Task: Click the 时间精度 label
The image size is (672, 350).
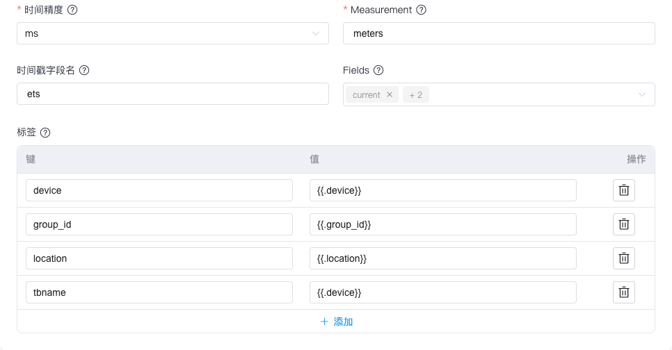Action: click(x=44, y=10)
